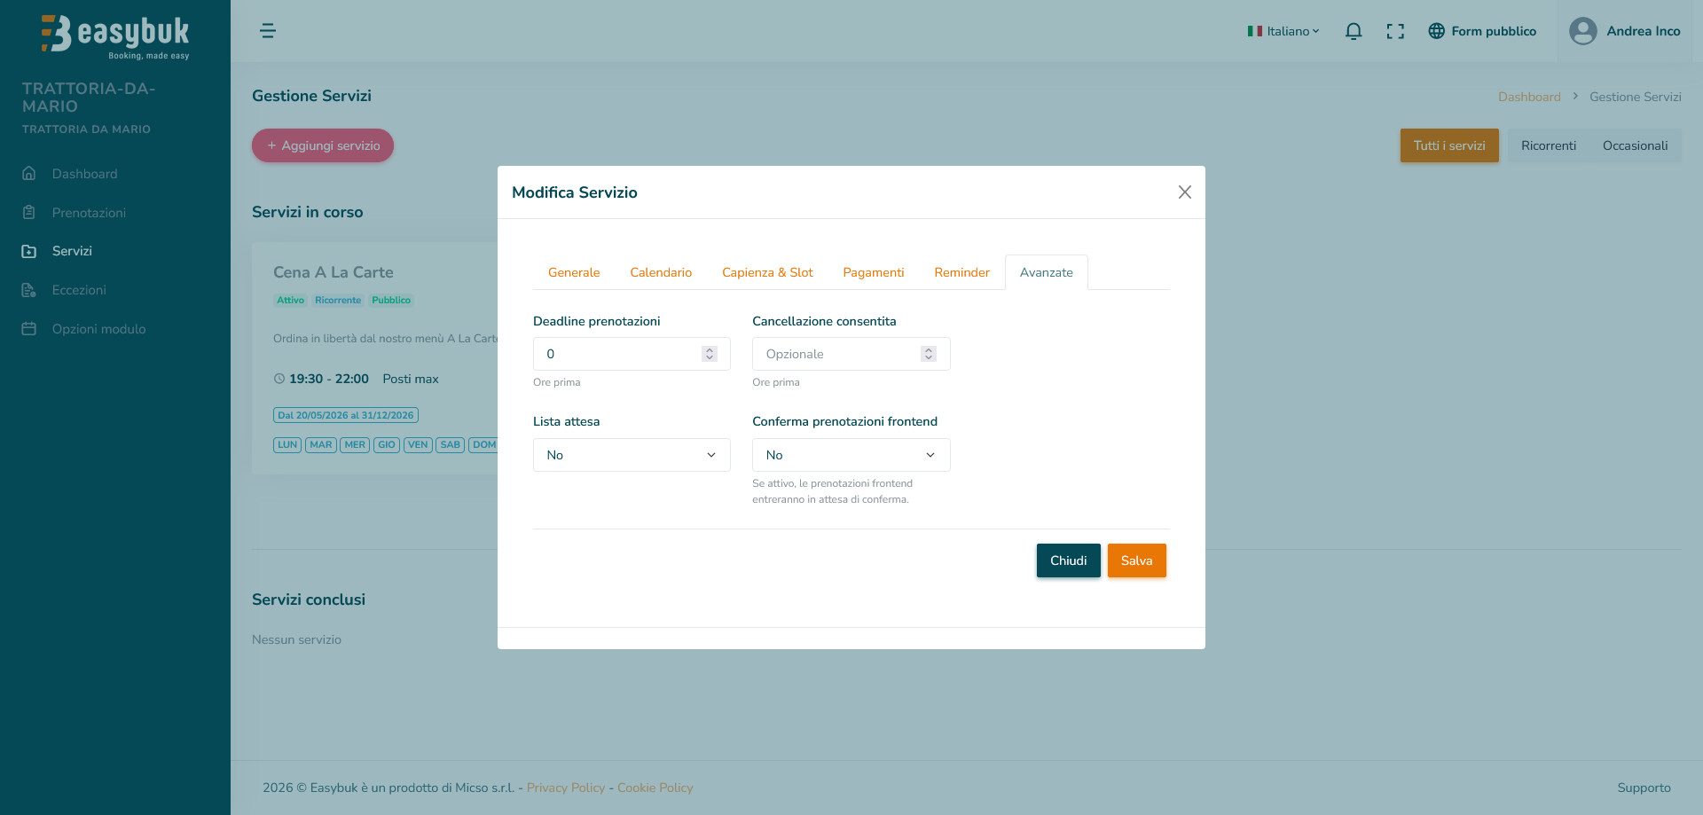1703x815 pixels.
Task: Click the clock icon next to 19:30 - 22:00
Action: (279, 379)
